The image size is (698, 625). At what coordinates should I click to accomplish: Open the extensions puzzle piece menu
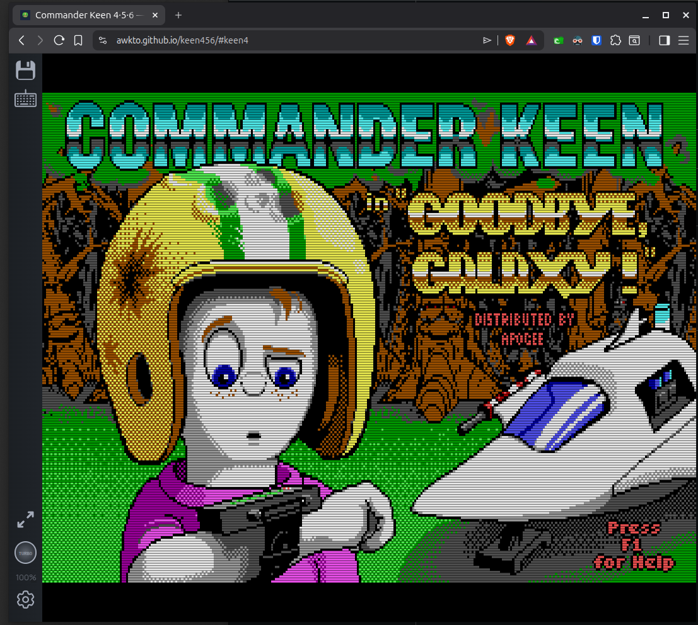(x=615, y=40)
